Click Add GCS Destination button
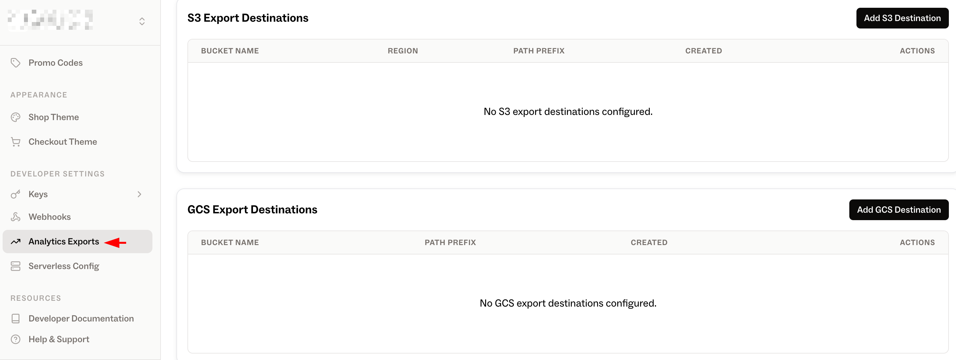 (899, 210)
